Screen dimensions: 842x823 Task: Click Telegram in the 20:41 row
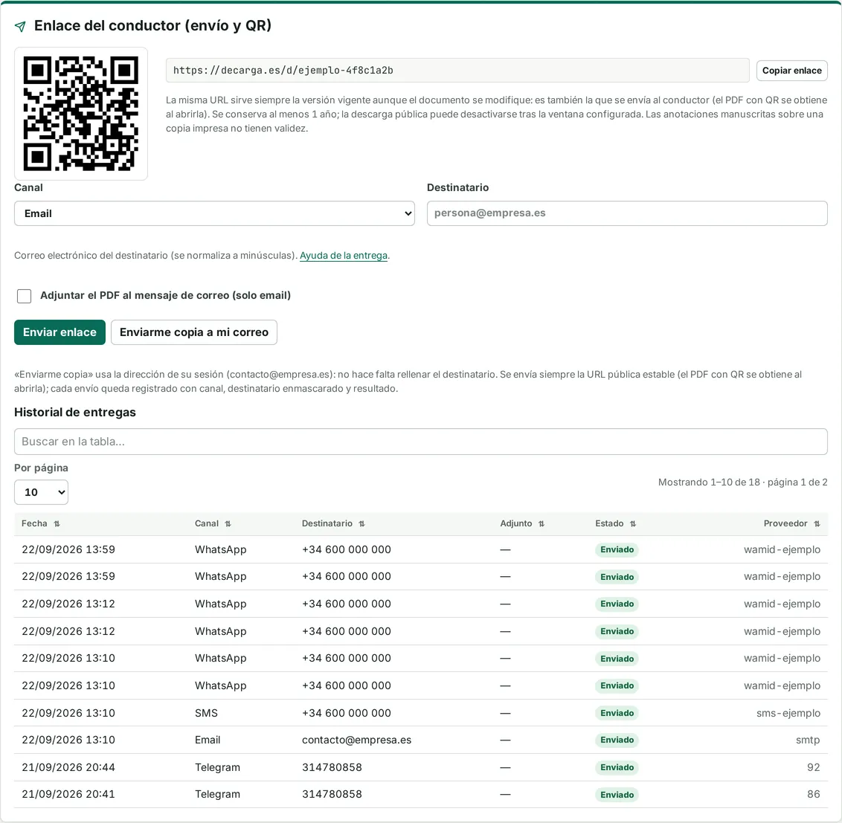point(217,795)
